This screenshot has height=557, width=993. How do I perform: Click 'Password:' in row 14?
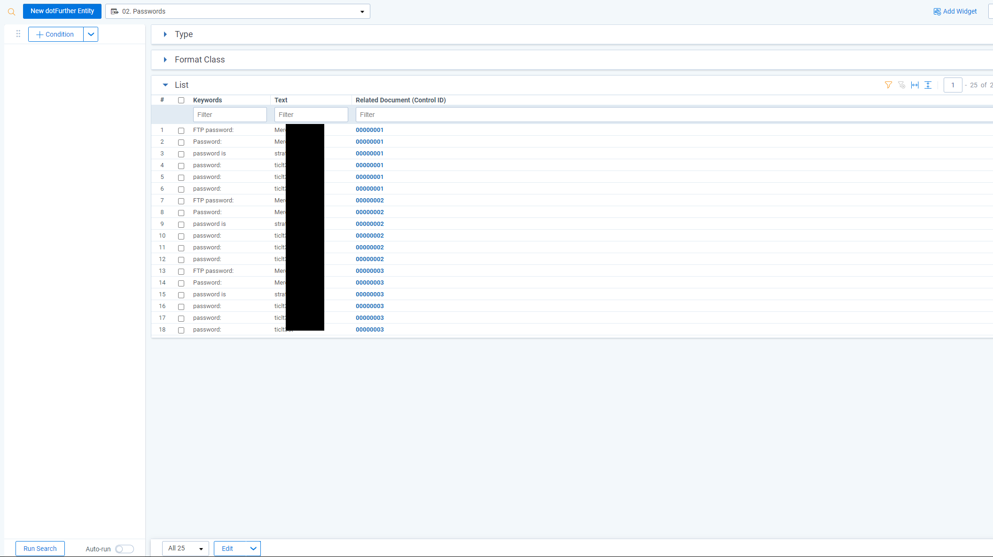(x=207, y=283)
